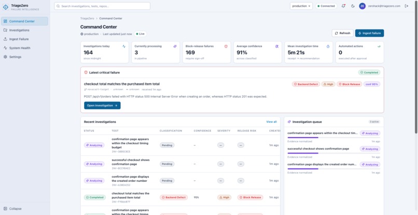Click the Live status badge
This screenshot has width=418, height=215.
(x=140, y=34)
